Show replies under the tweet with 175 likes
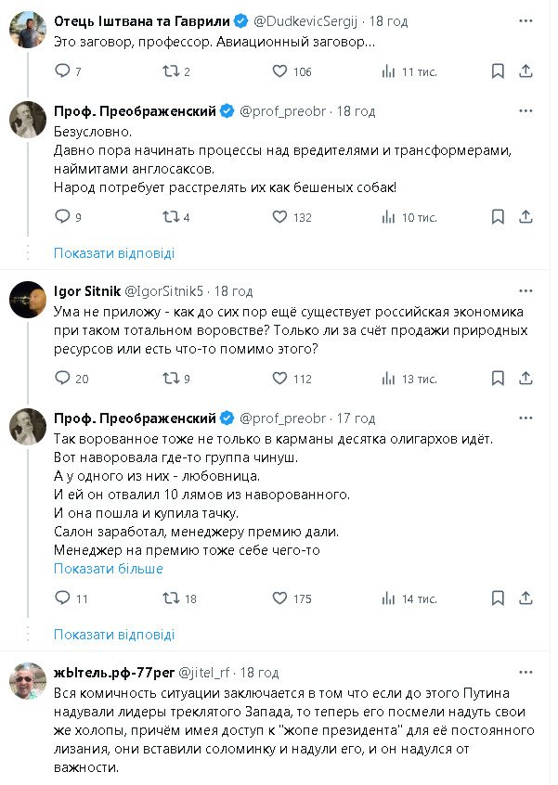This screenshot has height=785, width=558. point(113,635)
